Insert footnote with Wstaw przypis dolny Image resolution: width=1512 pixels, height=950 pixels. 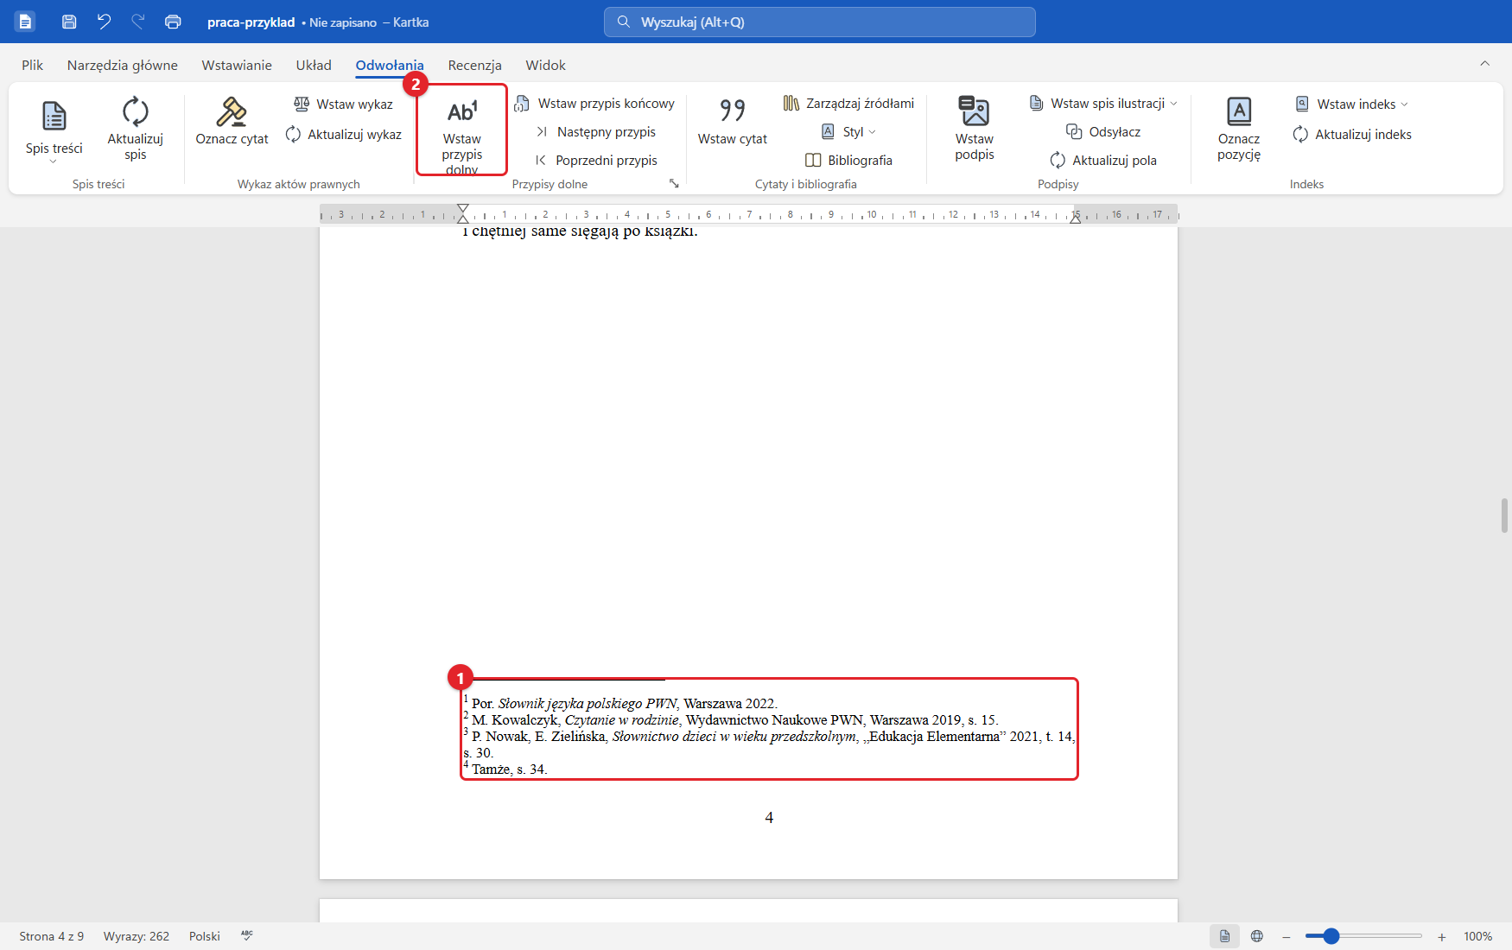[461, 131]
